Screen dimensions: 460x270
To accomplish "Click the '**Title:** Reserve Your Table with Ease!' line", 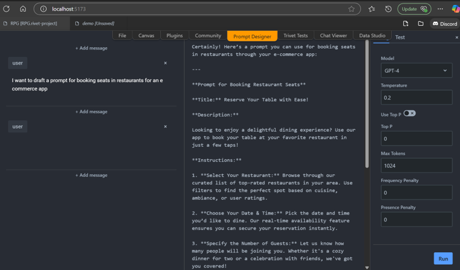I will tap(250, 100).
